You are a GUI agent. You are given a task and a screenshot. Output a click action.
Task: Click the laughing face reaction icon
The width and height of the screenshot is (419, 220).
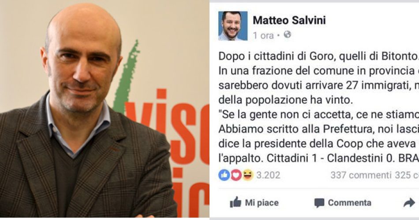click(x=248, y=175)
